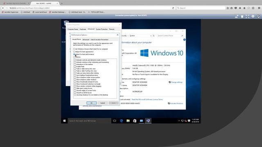The width and height of the screenshot is (262, 147).
Task: Go to the browser home page icon
Action: (244, 8)
